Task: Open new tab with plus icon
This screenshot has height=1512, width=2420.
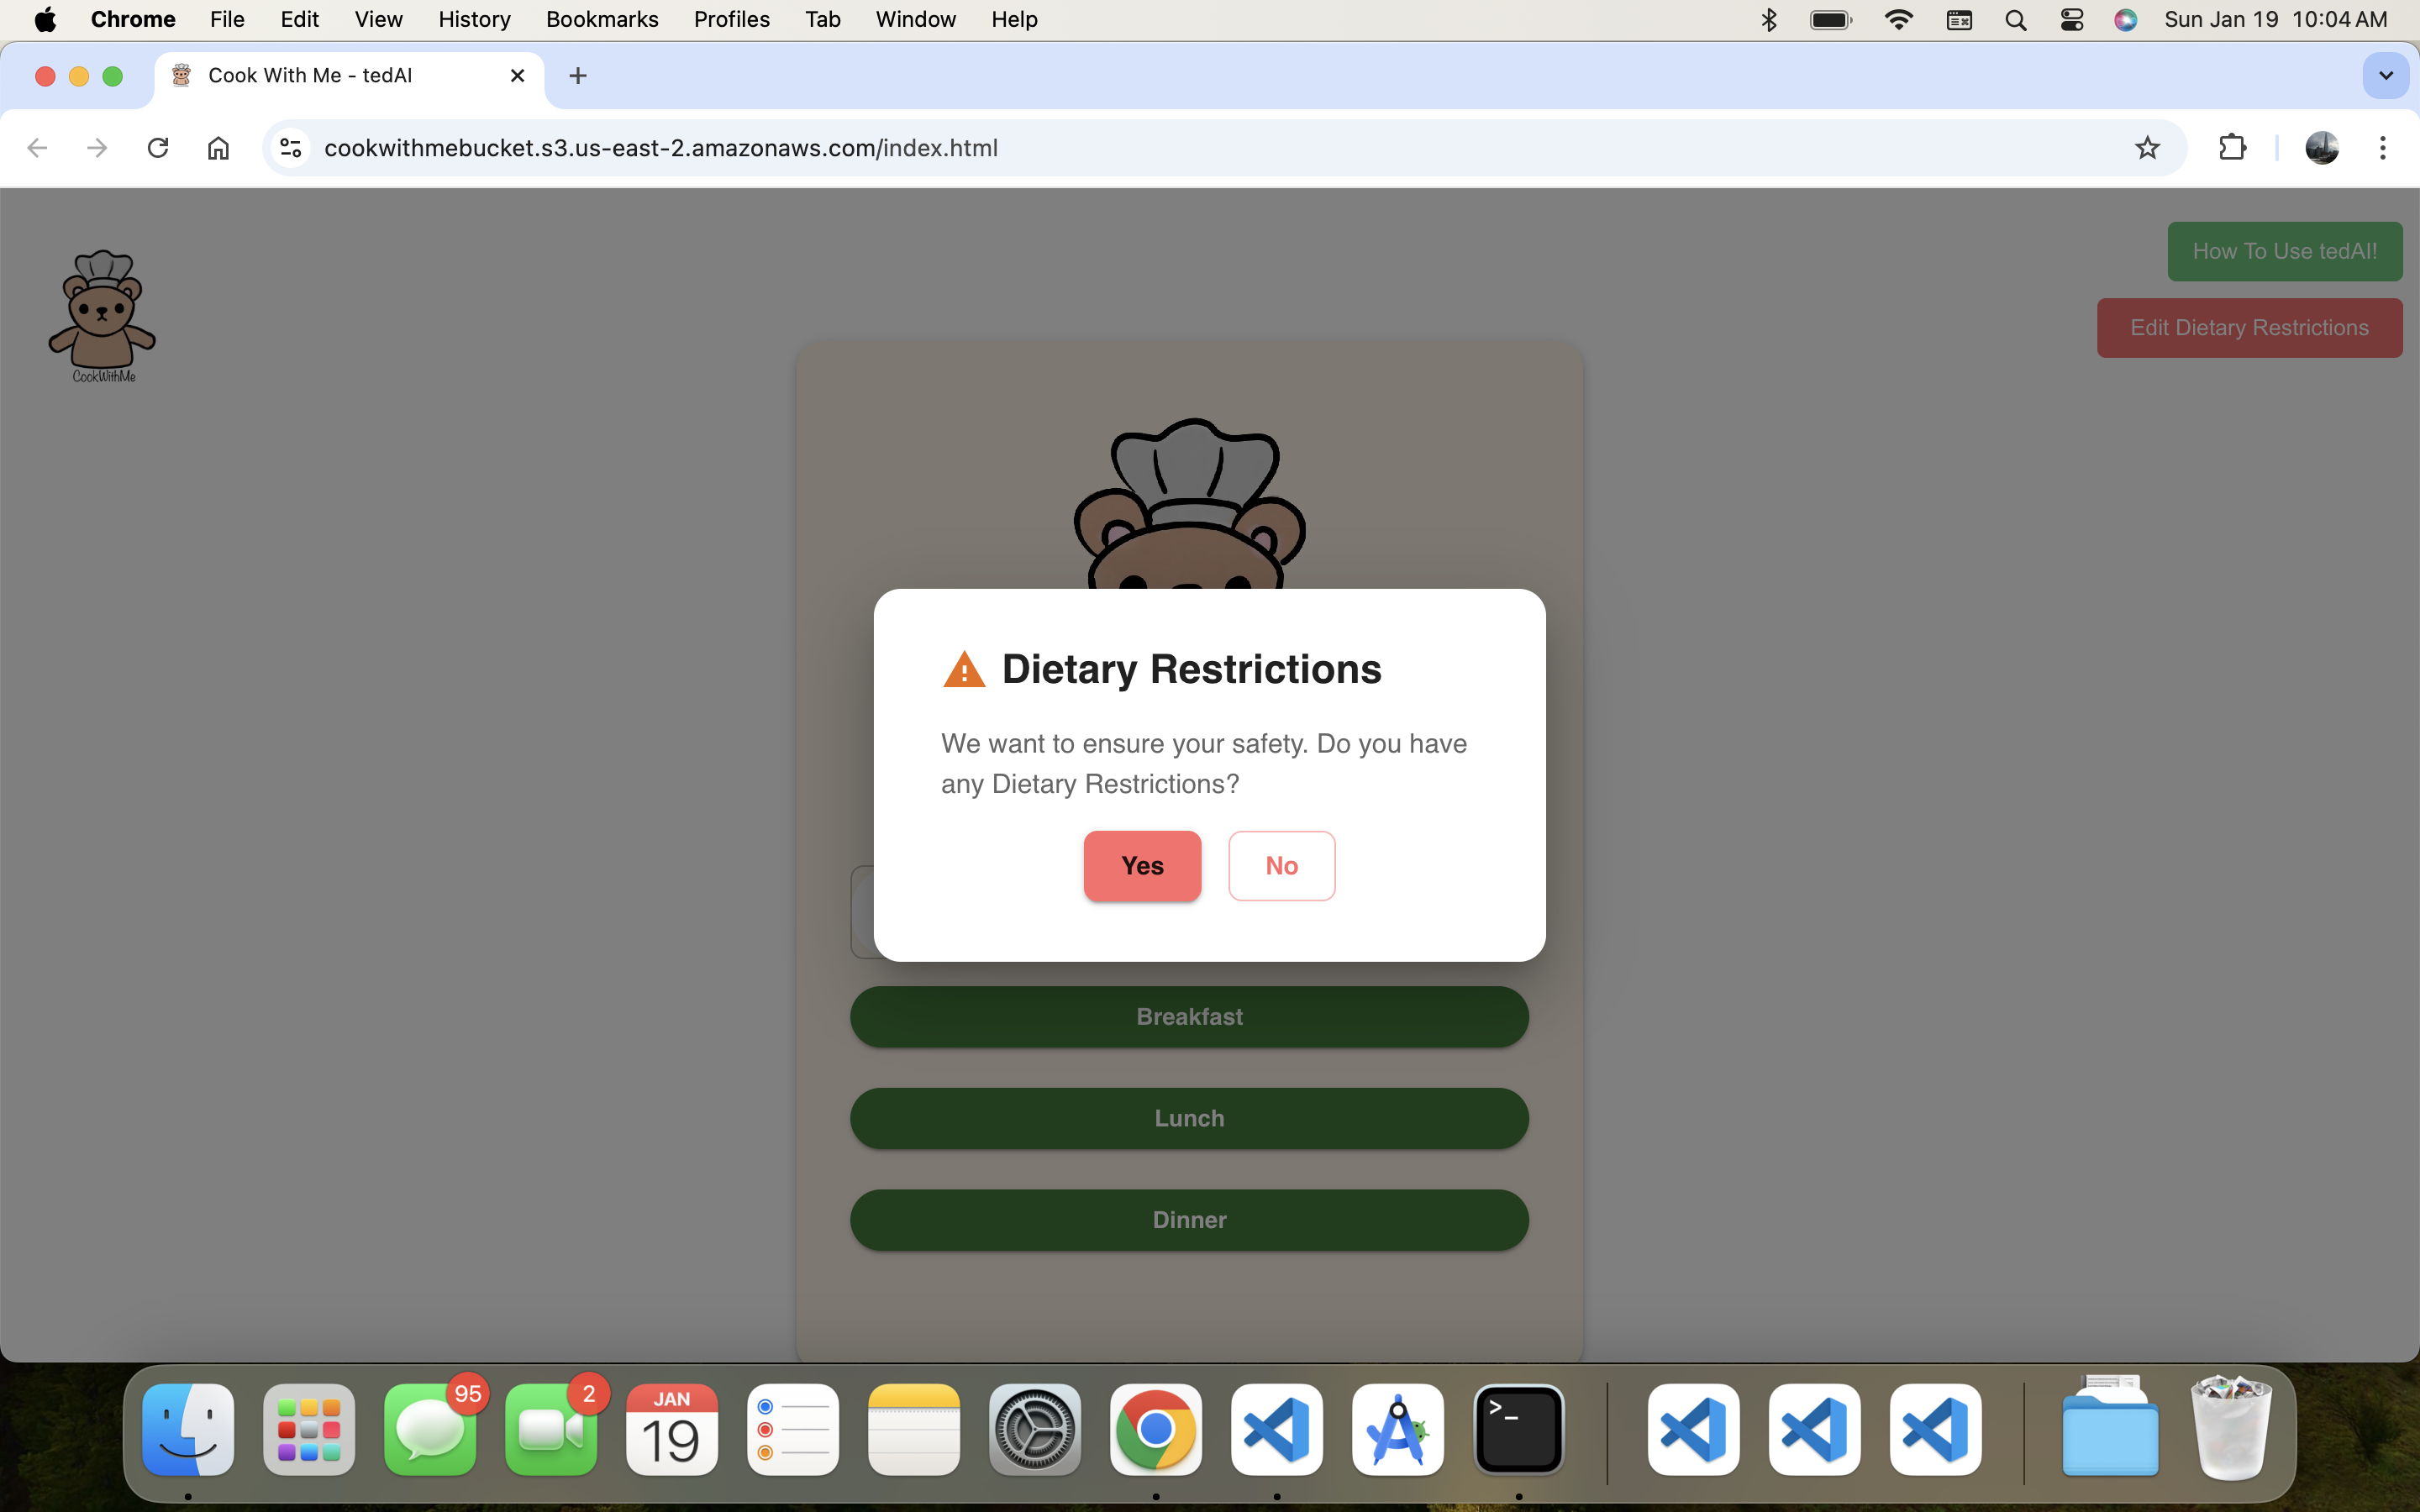Action: coord(578,76)
